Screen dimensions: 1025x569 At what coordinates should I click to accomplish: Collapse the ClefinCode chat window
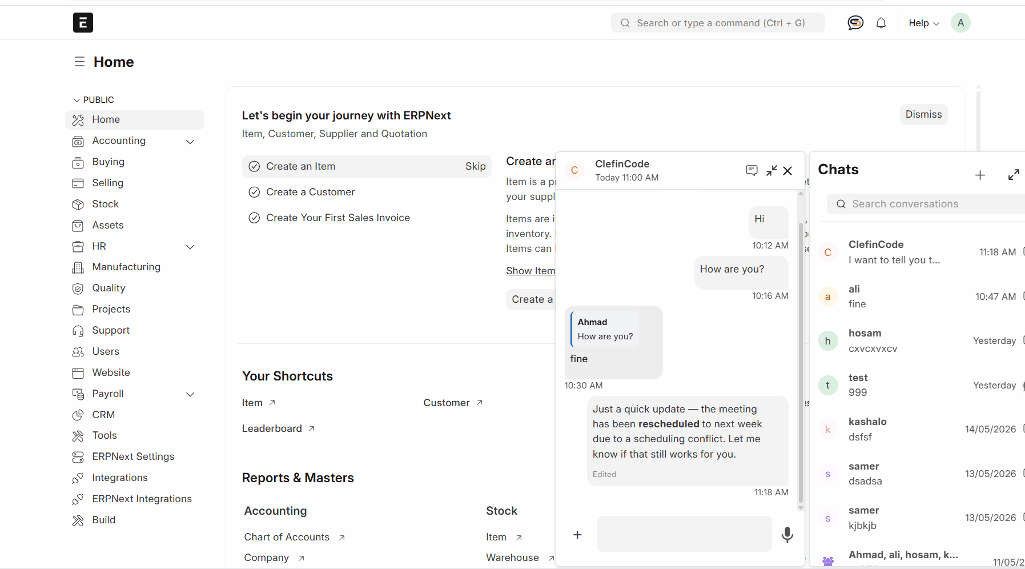(771, 170)
